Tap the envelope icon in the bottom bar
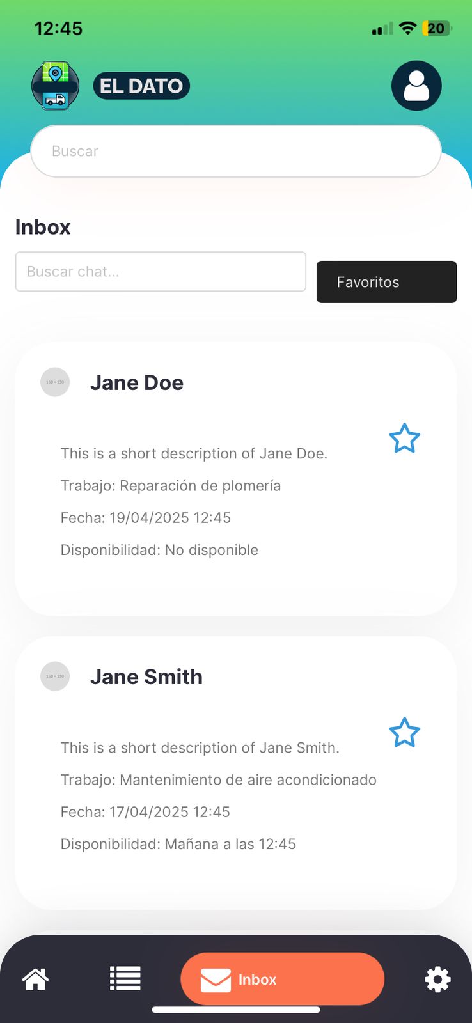The width and height of the screenshot is (472, 1023). 216,980
